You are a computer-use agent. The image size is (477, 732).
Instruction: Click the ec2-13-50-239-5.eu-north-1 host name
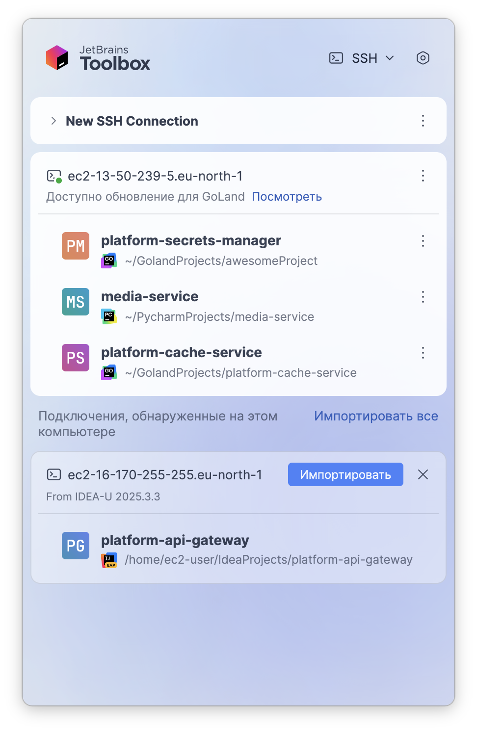coord(155,176)
